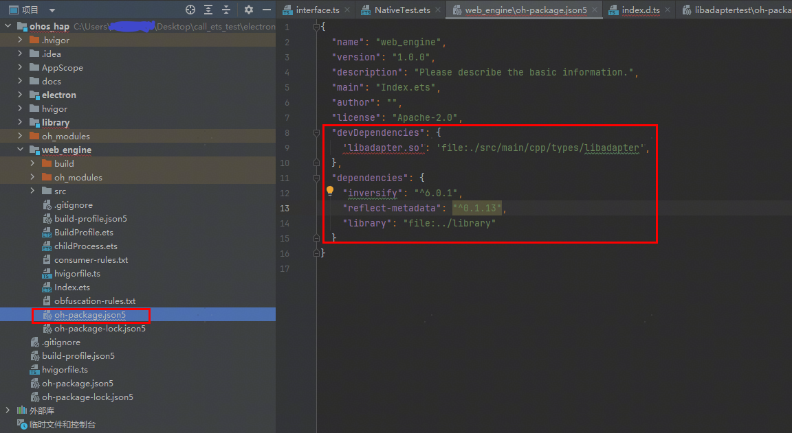792x433 pixels.
Task: Select the root-level oh-package.json5
Action: [77, 383]
